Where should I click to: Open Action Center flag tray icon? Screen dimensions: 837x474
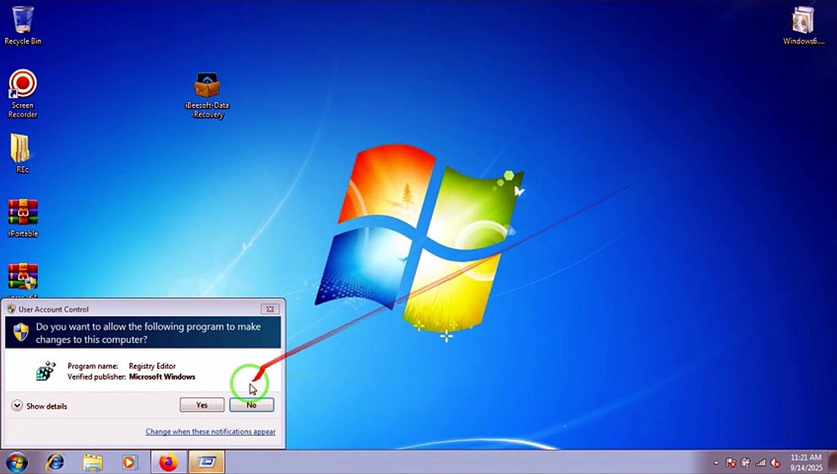click(731, 463)
